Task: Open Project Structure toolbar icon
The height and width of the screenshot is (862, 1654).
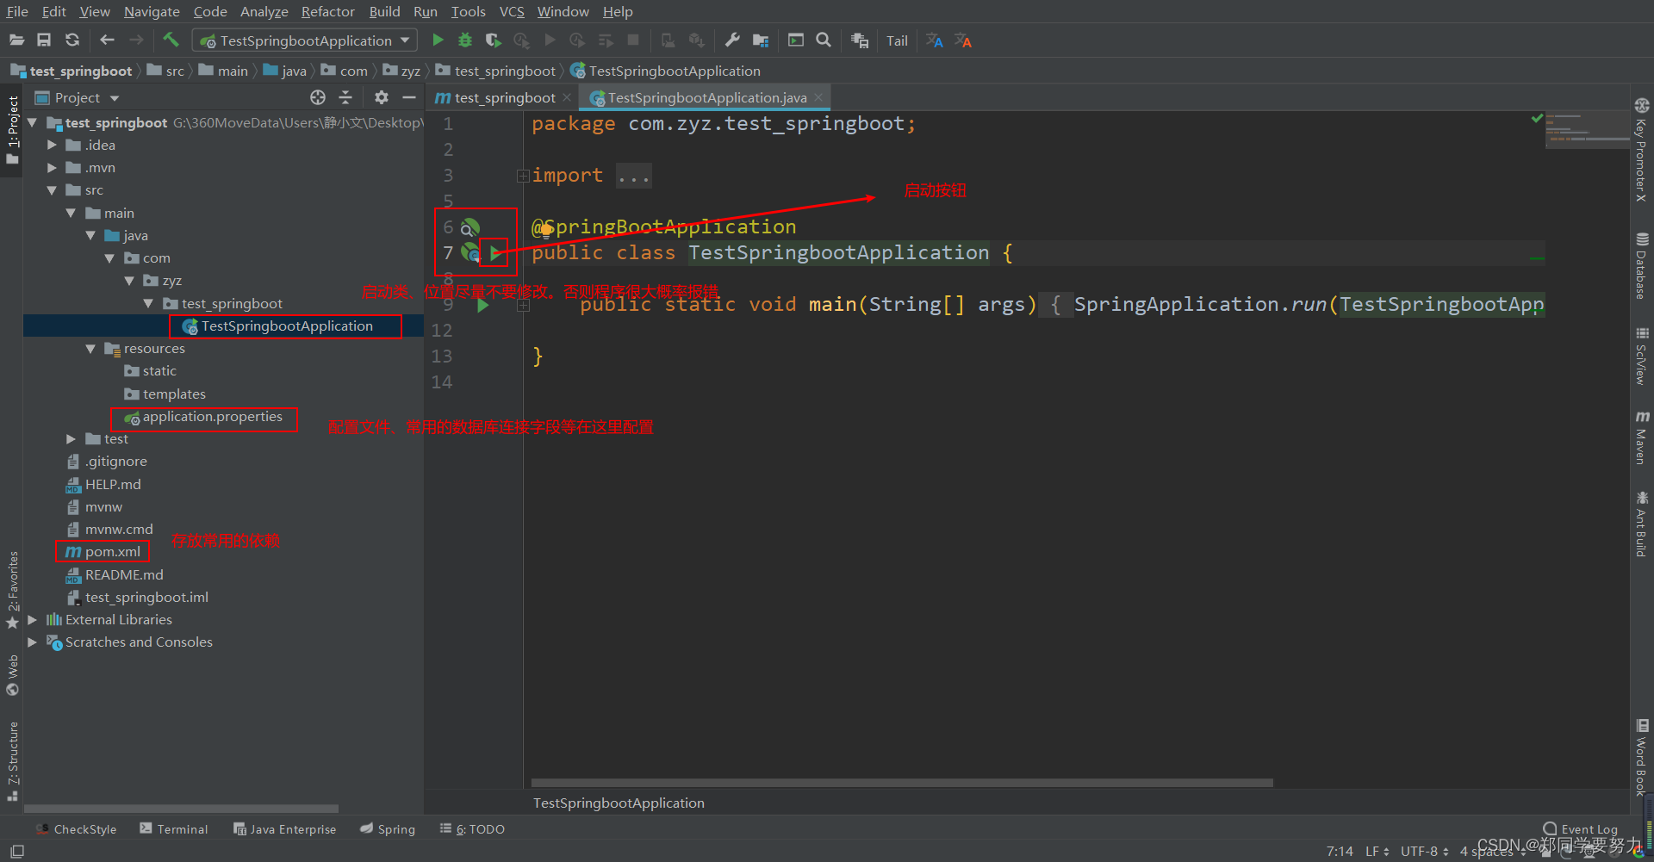Action: 761,40
